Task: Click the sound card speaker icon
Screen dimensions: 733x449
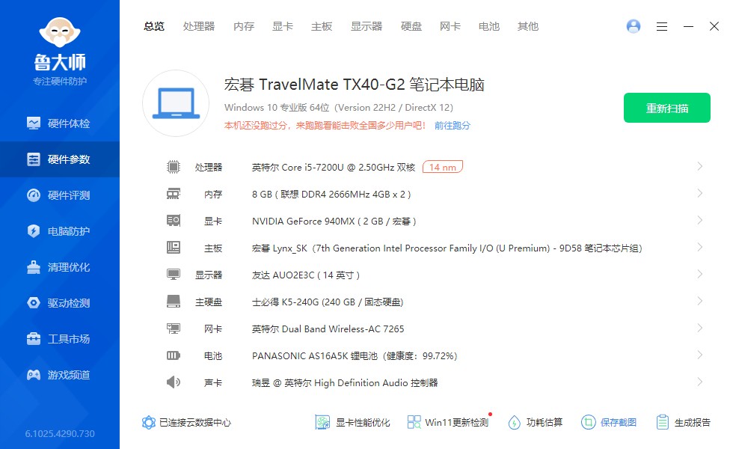Action: (174, 382)
